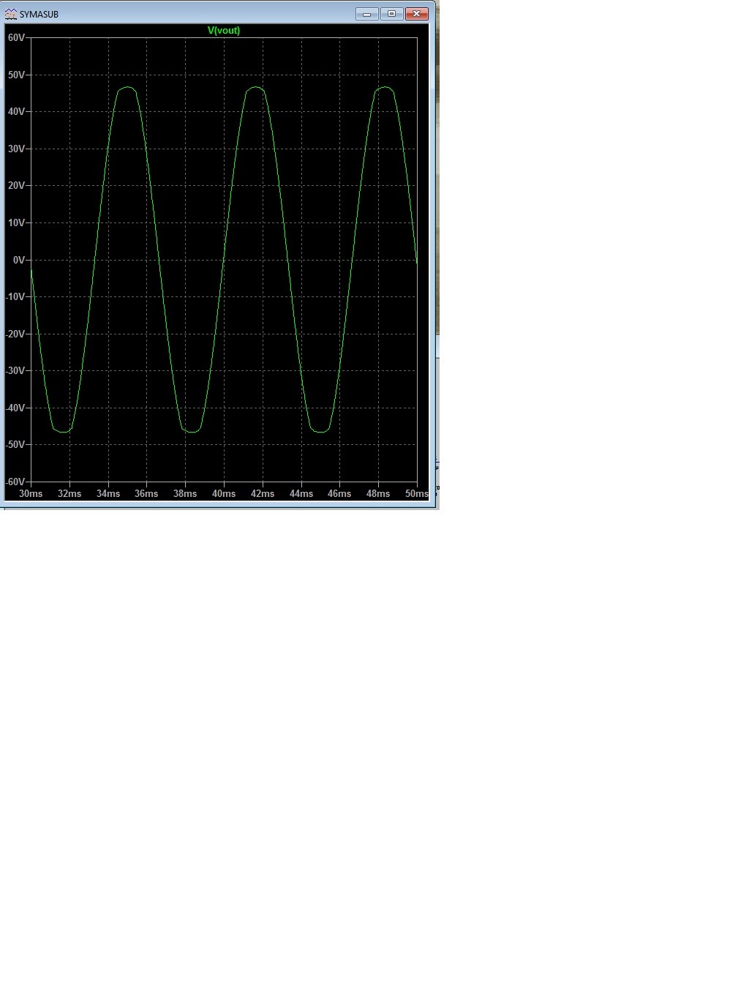Click the -50V vertical axis label
This screenshot has width=749, height=999.
[15, 444]
